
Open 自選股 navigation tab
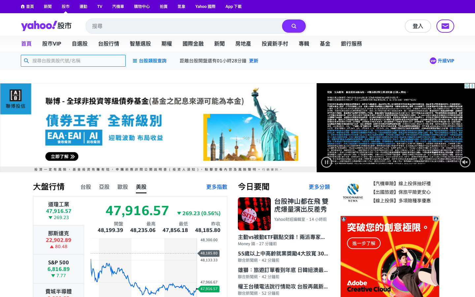(80, 44)
